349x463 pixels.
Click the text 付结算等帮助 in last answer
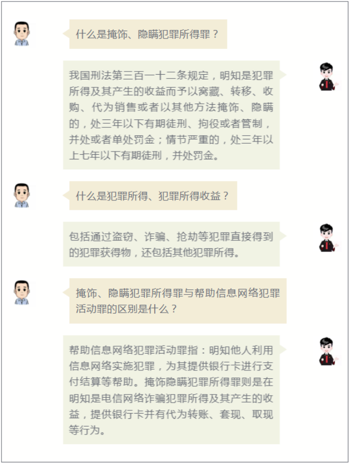(101, 382)
